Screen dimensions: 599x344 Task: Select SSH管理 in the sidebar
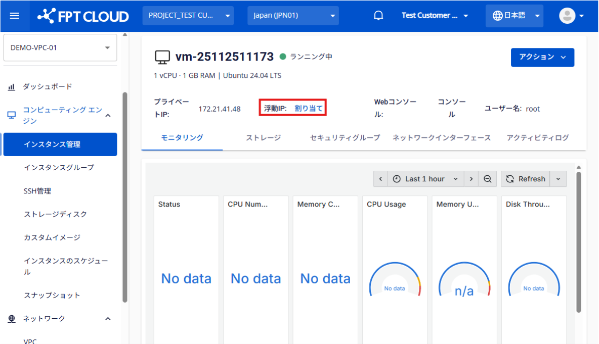37,191
